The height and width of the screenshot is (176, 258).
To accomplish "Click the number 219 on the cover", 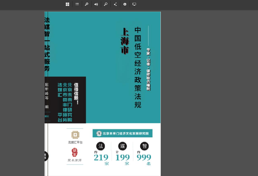I will [101, 157].
